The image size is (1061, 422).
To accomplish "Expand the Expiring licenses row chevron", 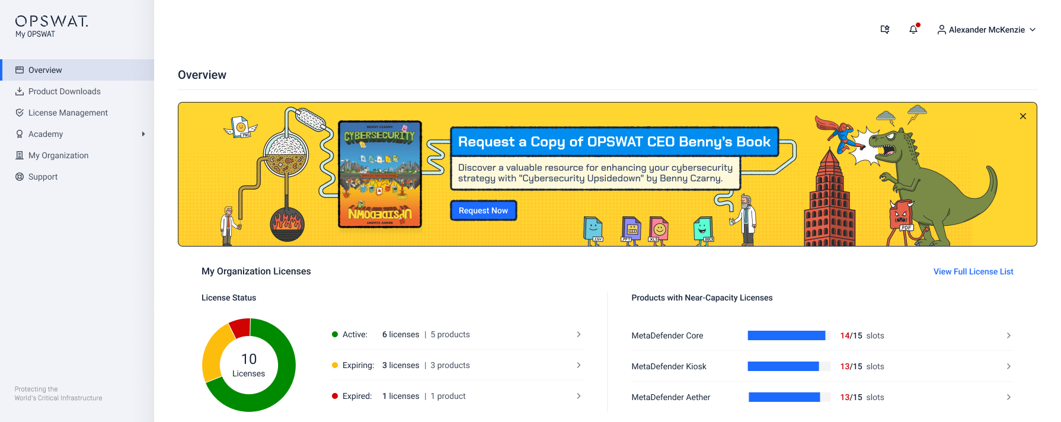I will 579,365.
